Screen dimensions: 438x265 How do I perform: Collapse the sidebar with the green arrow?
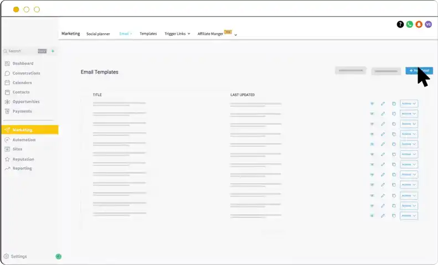(58, 256)
